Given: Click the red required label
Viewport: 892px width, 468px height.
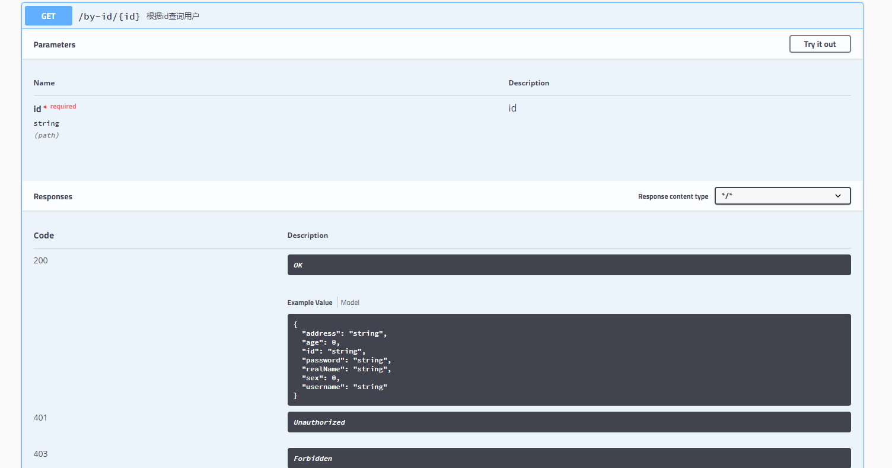Looking at the screenshot, I should click(63, 106).
